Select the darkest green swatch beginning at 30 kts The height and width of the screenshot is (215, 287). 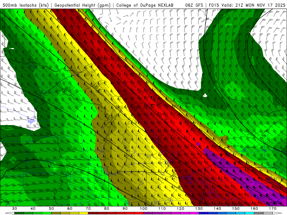(x=19, y=213)
